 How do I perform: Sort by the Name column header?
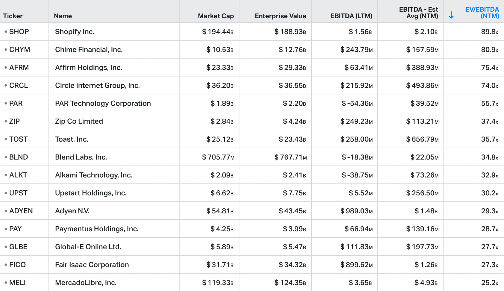pyautogui.click(x=63, y=16)
